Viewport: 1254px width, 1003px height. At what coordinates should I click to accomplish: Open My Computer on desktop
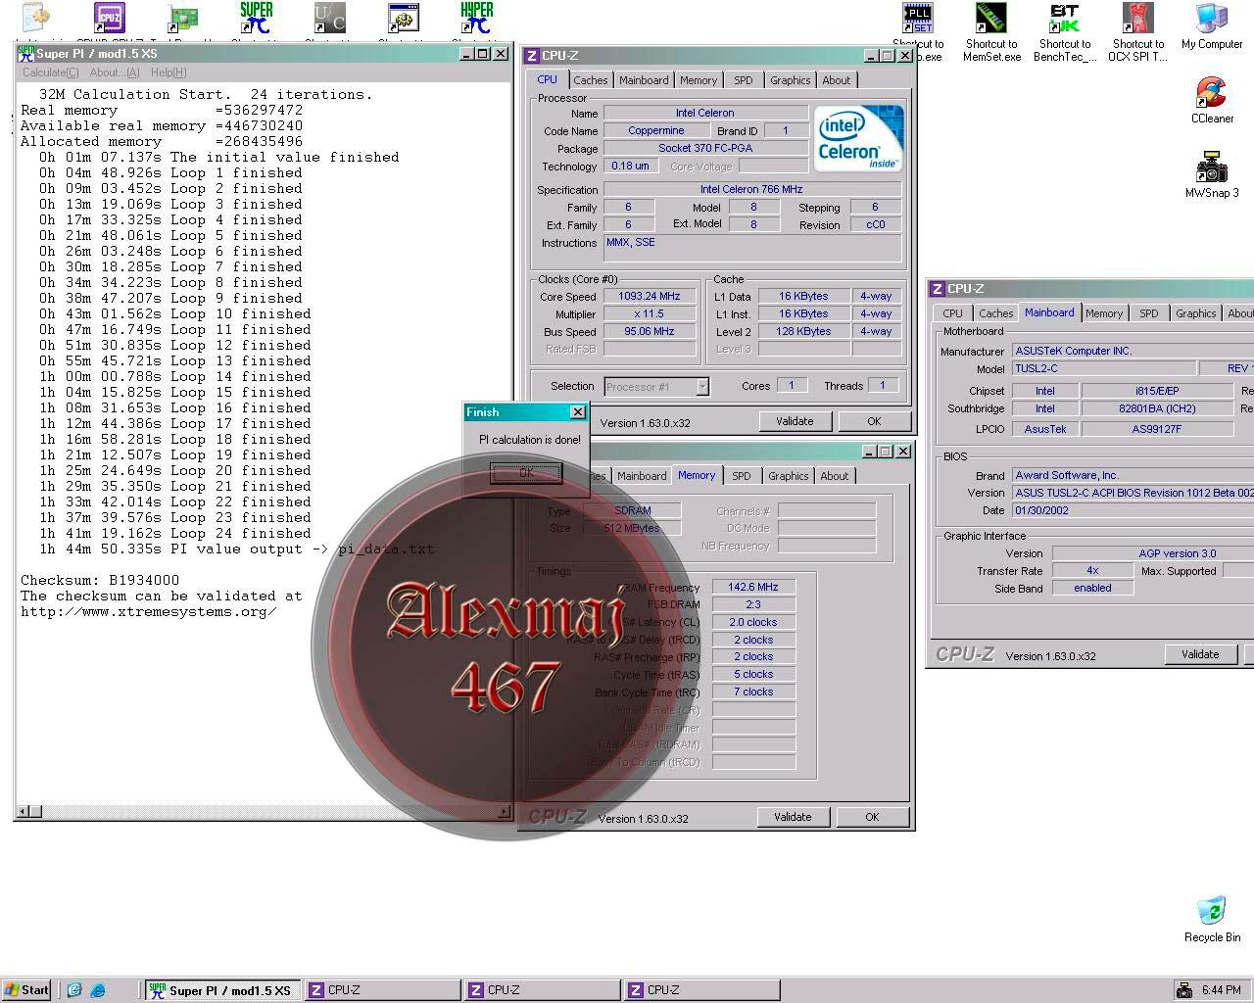[x=1212, y=26]
